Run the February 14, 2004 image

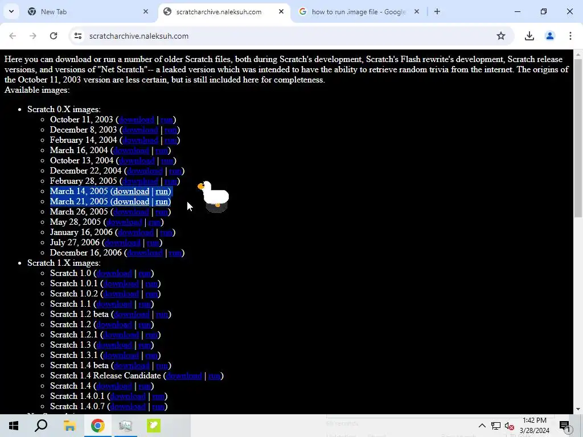tap(170, 140)
